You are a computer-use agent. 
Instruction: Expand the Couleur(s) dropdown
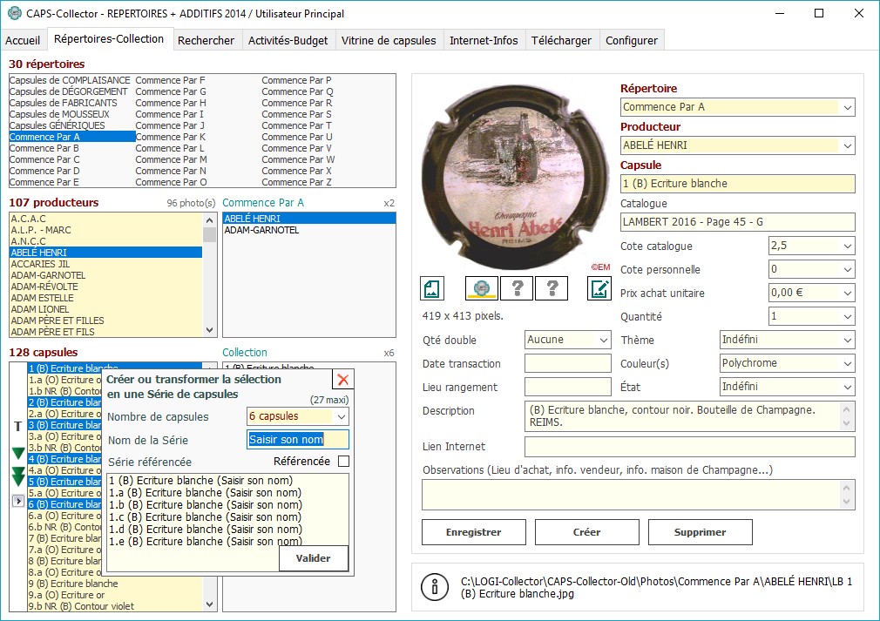click(x=847, y=363)
